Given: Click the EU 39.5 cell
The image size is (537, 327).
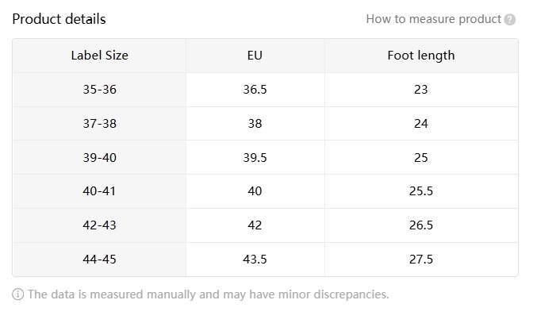Looking at the screenshot, I should click(255, 158).
